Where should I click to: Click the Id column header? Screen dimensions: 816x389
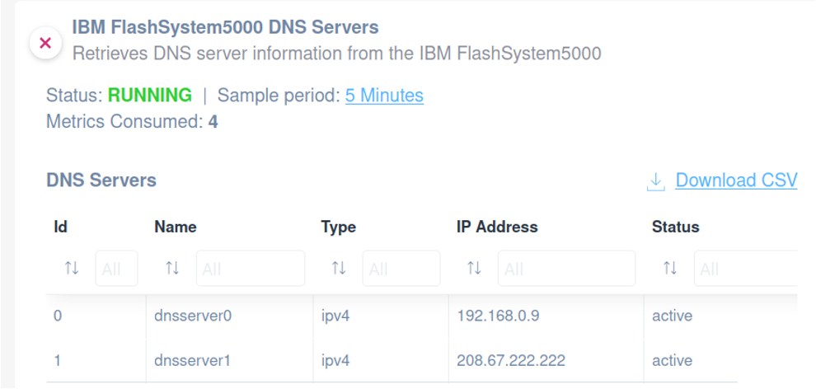[x=60, y=227]
